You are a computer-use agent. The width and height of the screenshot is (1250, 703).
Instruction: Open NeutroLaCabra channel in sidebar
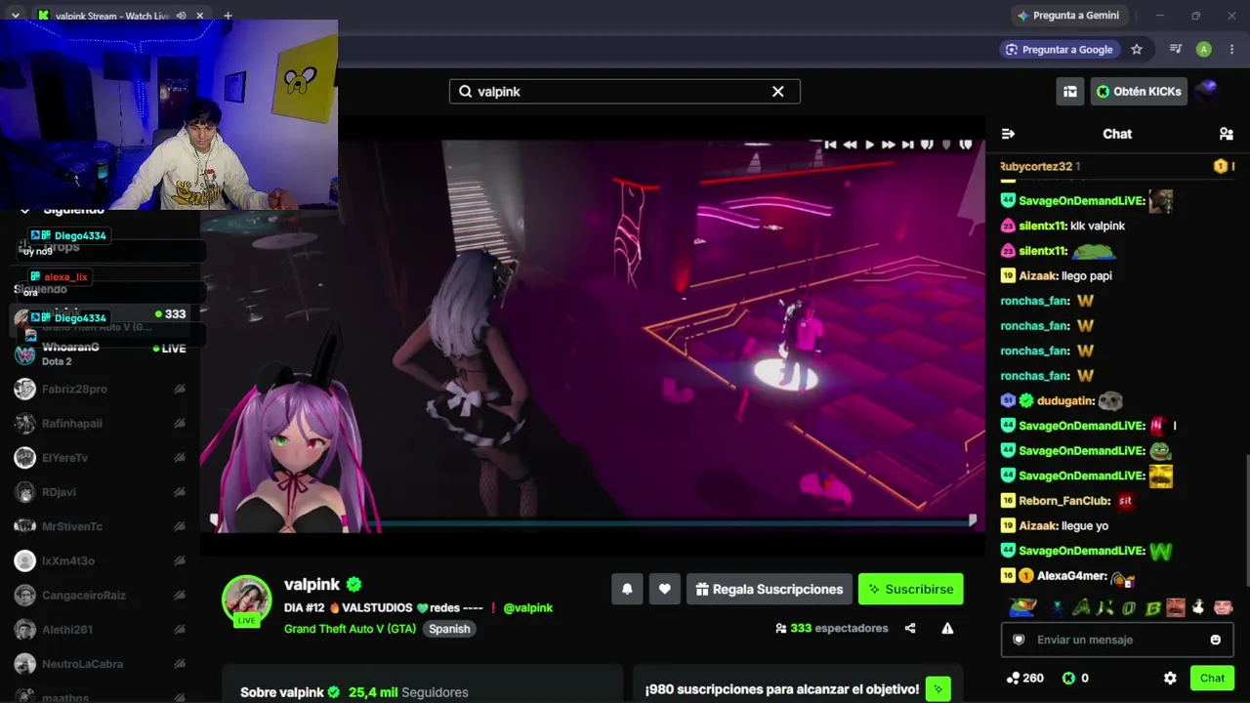click(100, 664)
